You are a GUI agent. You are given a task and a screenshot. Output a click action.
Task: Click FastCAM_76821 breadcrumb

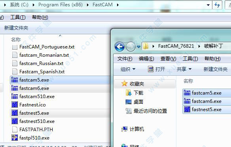(176, 46)
